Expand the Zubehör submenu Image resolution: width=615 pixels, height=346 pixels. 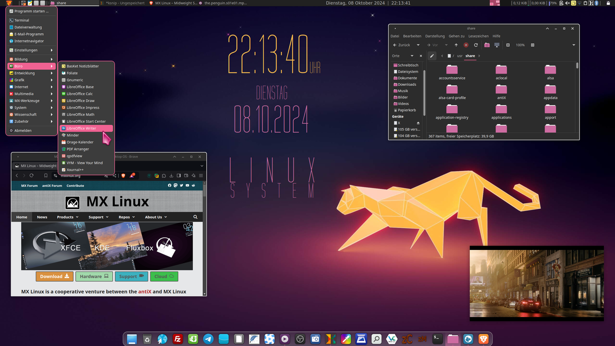(x=31, y=122)
